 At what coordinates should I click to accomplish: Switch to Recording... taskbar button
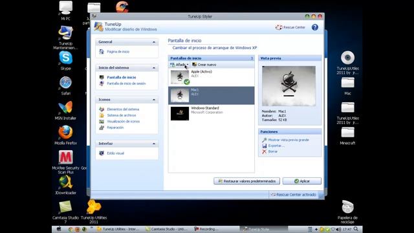(x=206, y=229)
